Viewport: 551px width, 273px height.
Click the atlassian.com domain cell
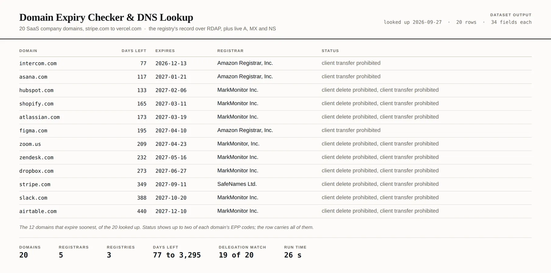pyautogui.click(x=39, y=117)
